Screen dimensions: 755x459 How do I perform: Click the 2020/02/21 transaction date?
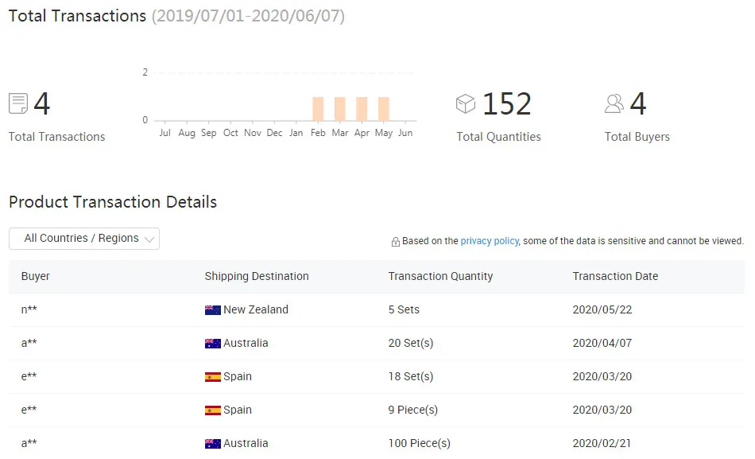(602, 444)
